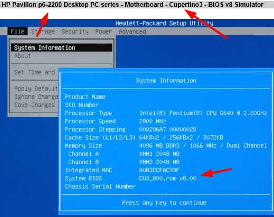Choose the Ignore Changes entry
Screen dimensions: 274x217
point(36,97)
